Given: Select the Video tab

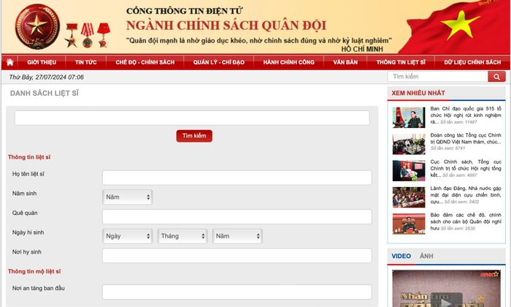Looking at the screenshot, I should (x=401, y=256).
